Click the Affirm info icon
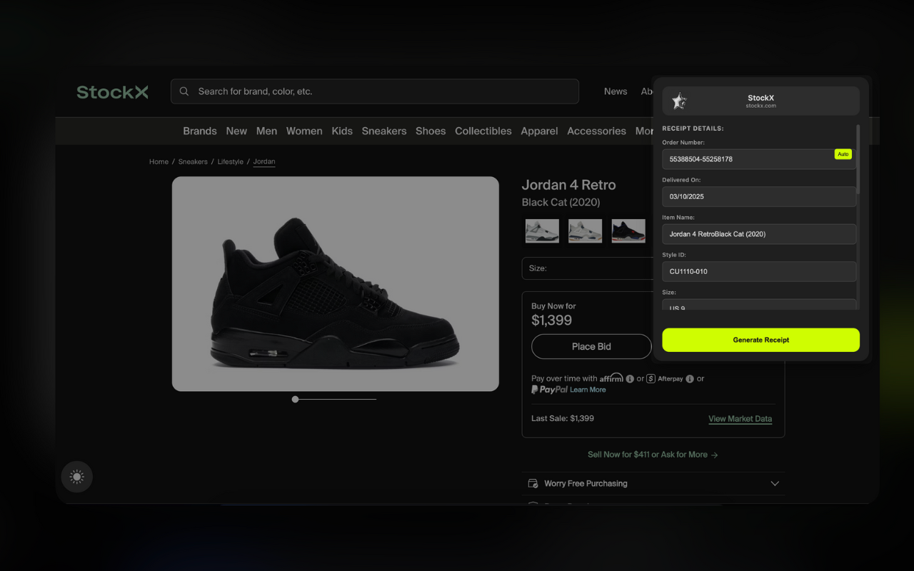This screenshot has width=914, height=571. (x=629, y=378)
